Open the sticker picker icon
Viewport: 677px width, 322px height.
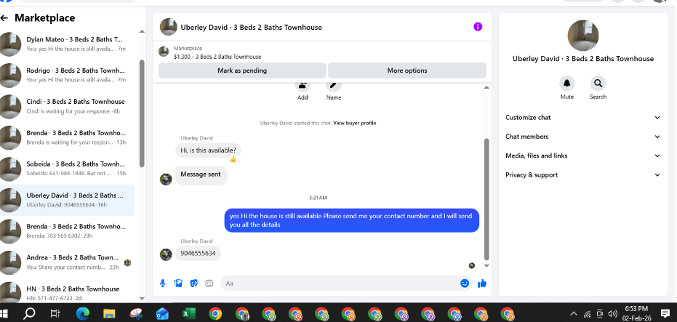click(x=194, y=283)
